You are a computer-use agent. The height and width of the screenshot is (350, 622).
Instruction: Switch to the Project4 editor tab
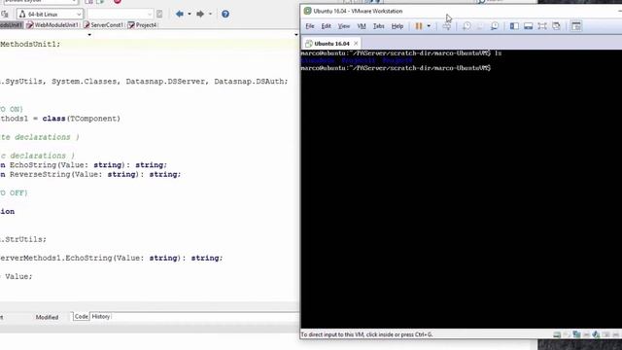(142, 25)
